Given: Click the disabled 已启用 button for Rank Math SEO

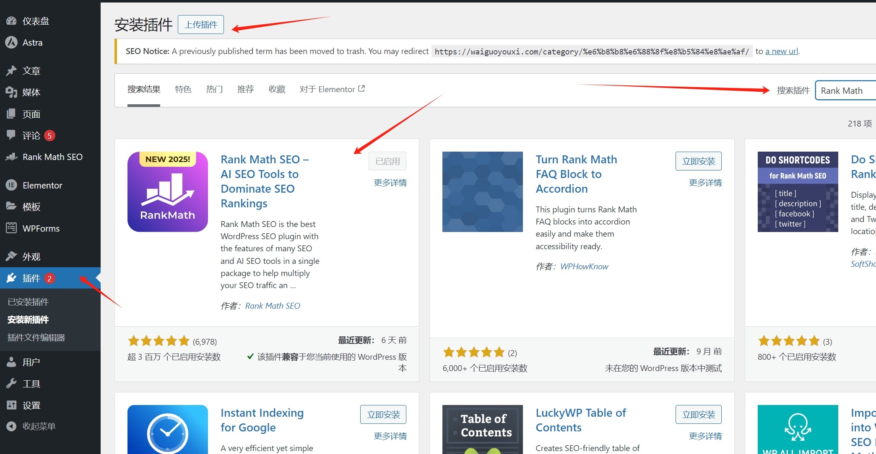Looking at the screenshot, I should point(387,161).
